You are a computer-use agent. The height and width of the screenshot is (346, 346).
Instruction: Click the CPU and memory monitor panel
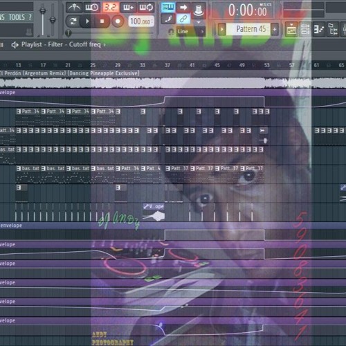(x=304, y=10)
